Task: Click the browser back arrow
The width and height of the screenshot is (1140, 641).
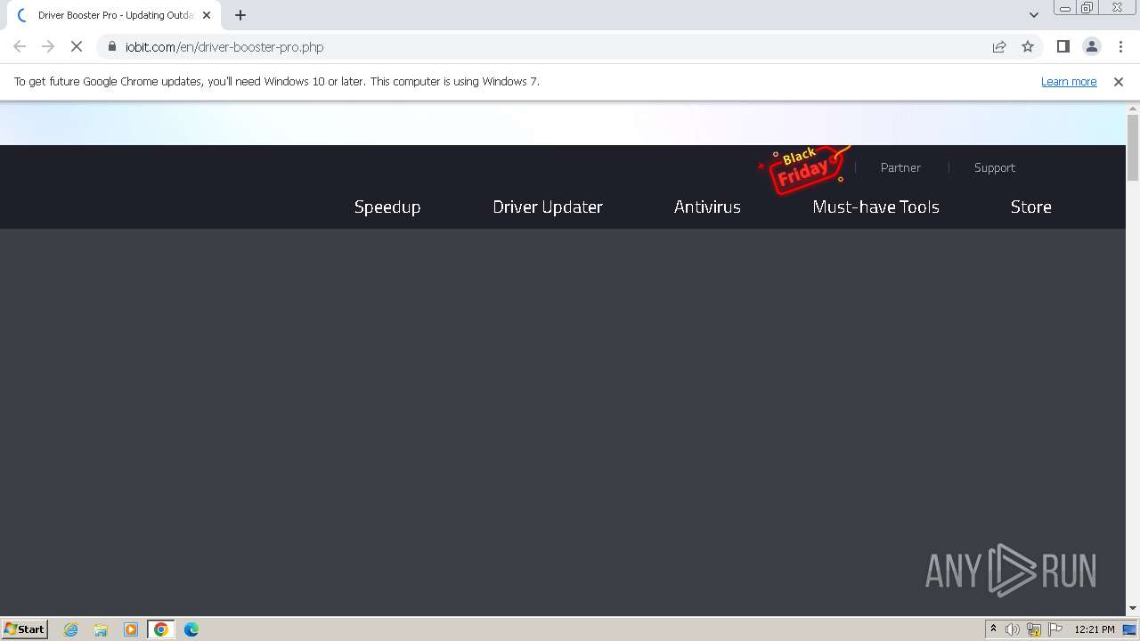Action: (20, 46)
